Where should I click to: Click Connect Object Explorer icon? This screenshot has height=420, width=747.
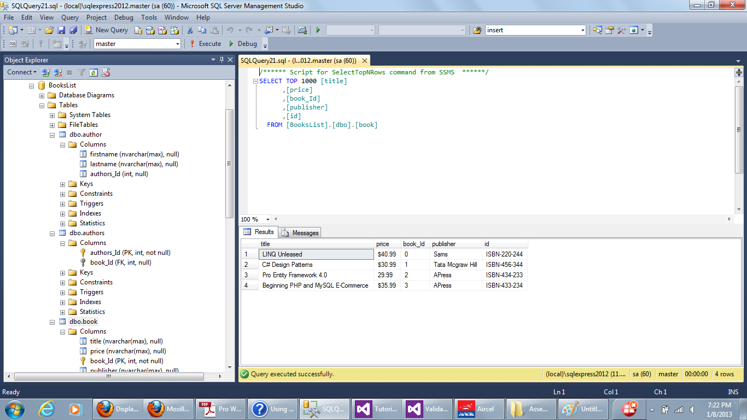click(x=46, y=72)
